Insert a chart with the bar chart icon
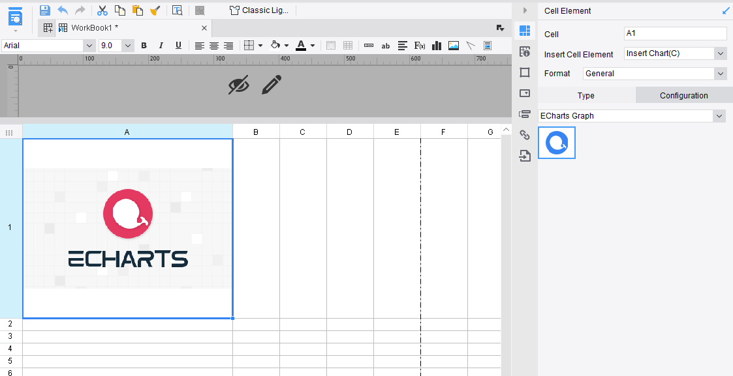Screen dimensions: 733x376 [x=437, y=45]
